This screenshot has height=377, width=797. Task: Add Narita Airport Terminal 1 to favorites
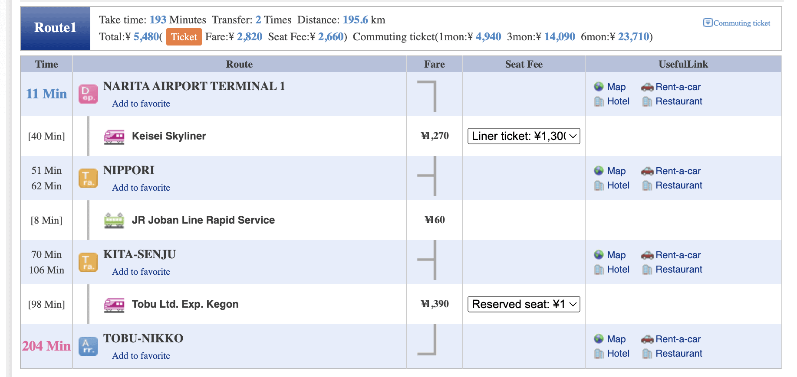(x=141, y=104)
